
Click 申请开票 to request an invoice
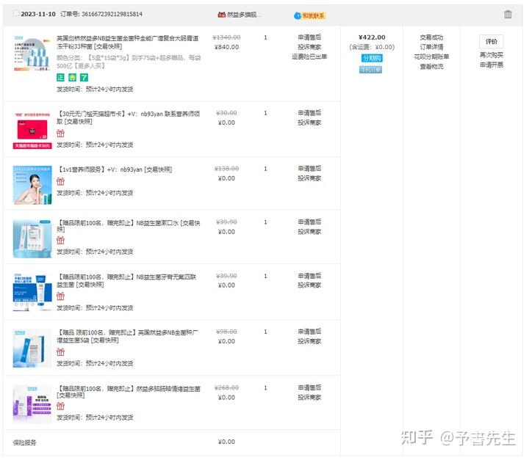pyautogui.click(x=492, y=65)
